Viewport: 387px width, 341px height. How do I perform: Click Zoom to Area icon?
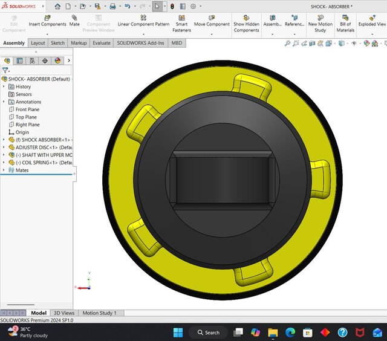click(296, 44)
